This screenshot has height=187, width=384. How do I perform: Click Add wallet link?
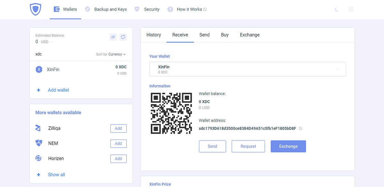(x=59, y=90)
